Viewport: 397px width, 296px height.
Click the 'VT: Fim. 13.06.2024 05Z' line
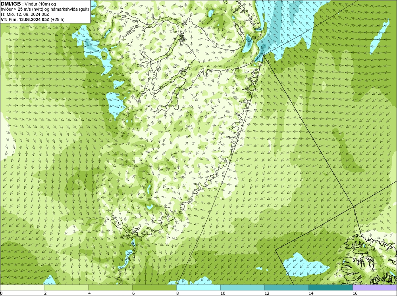tap(25, 19)
